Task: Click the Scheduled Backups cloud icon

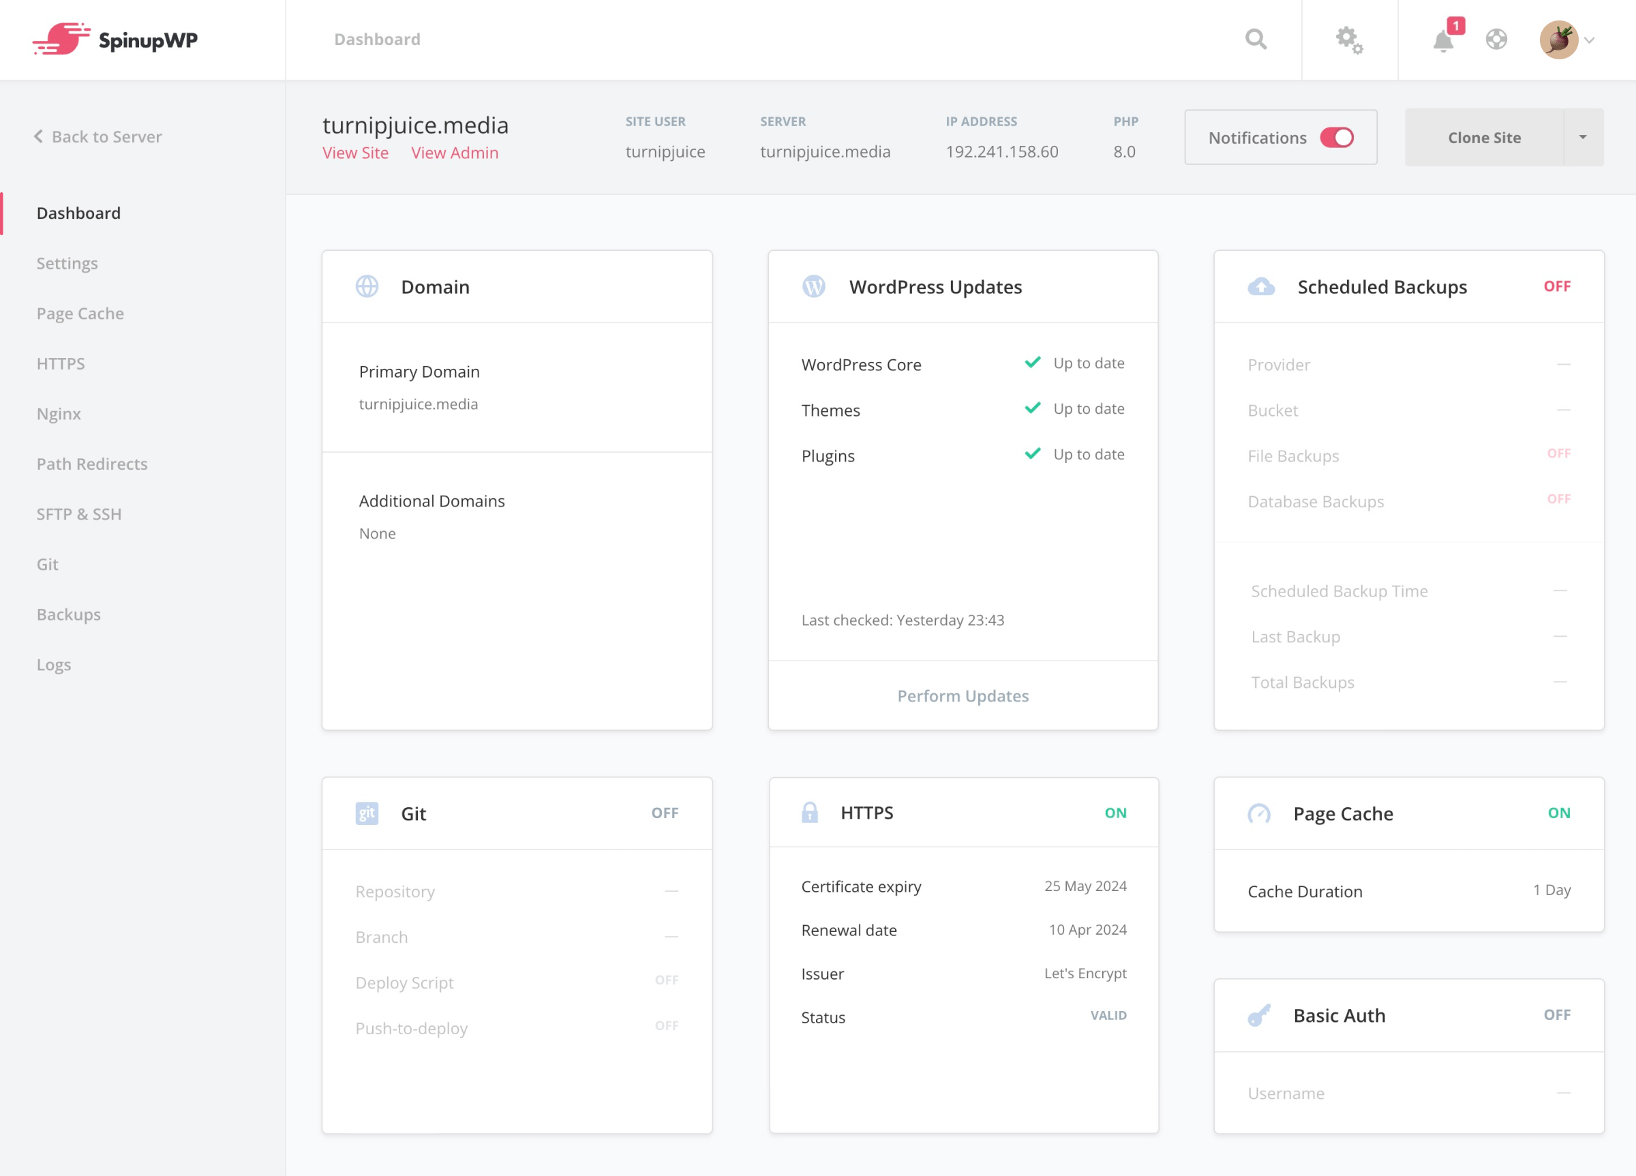Action: tap(1261, 286)
